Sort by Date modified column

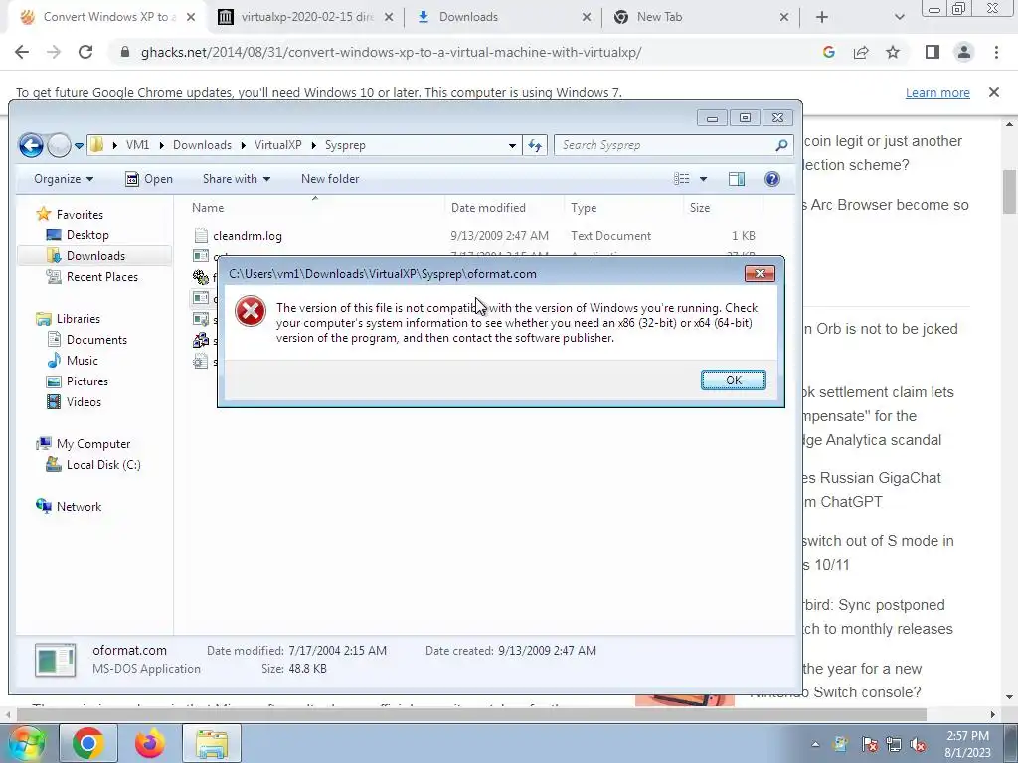tap(488, 208)
